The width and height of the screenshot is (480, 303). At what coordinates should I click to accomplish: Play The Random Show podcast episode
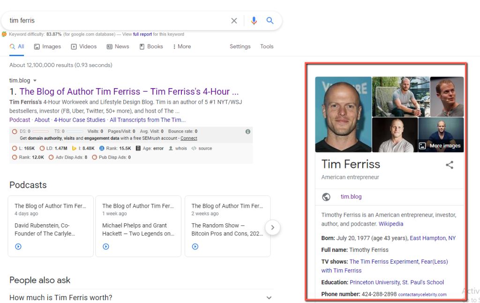(195, 247)
